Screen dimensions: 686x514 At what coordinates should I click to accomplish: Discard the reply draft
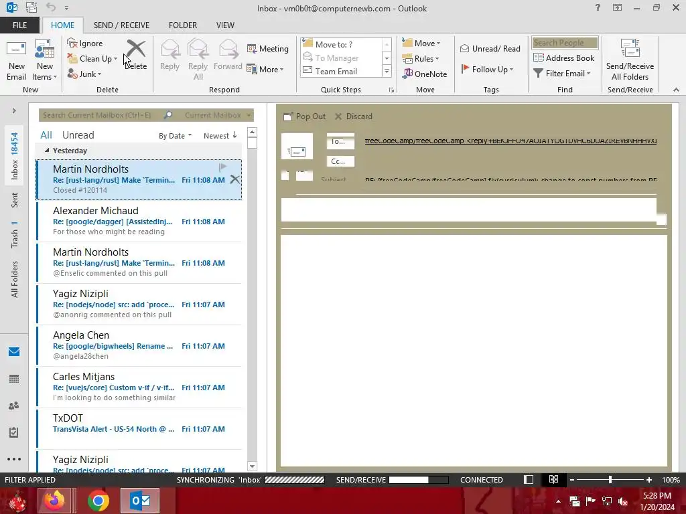pyautogui.click(x=354, y=116)
